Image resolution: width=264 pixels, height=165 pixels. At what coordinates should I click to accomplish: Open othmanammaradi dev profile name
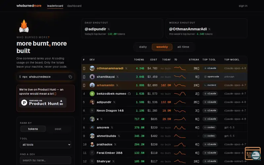pos(110,68)
